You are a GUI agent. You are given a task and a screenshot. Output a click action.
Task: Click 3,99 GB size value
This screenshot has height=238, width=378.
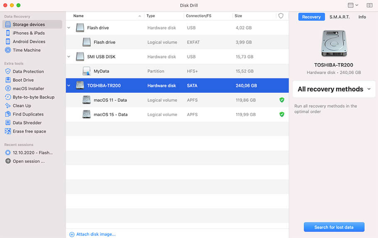tap(243, 42)
